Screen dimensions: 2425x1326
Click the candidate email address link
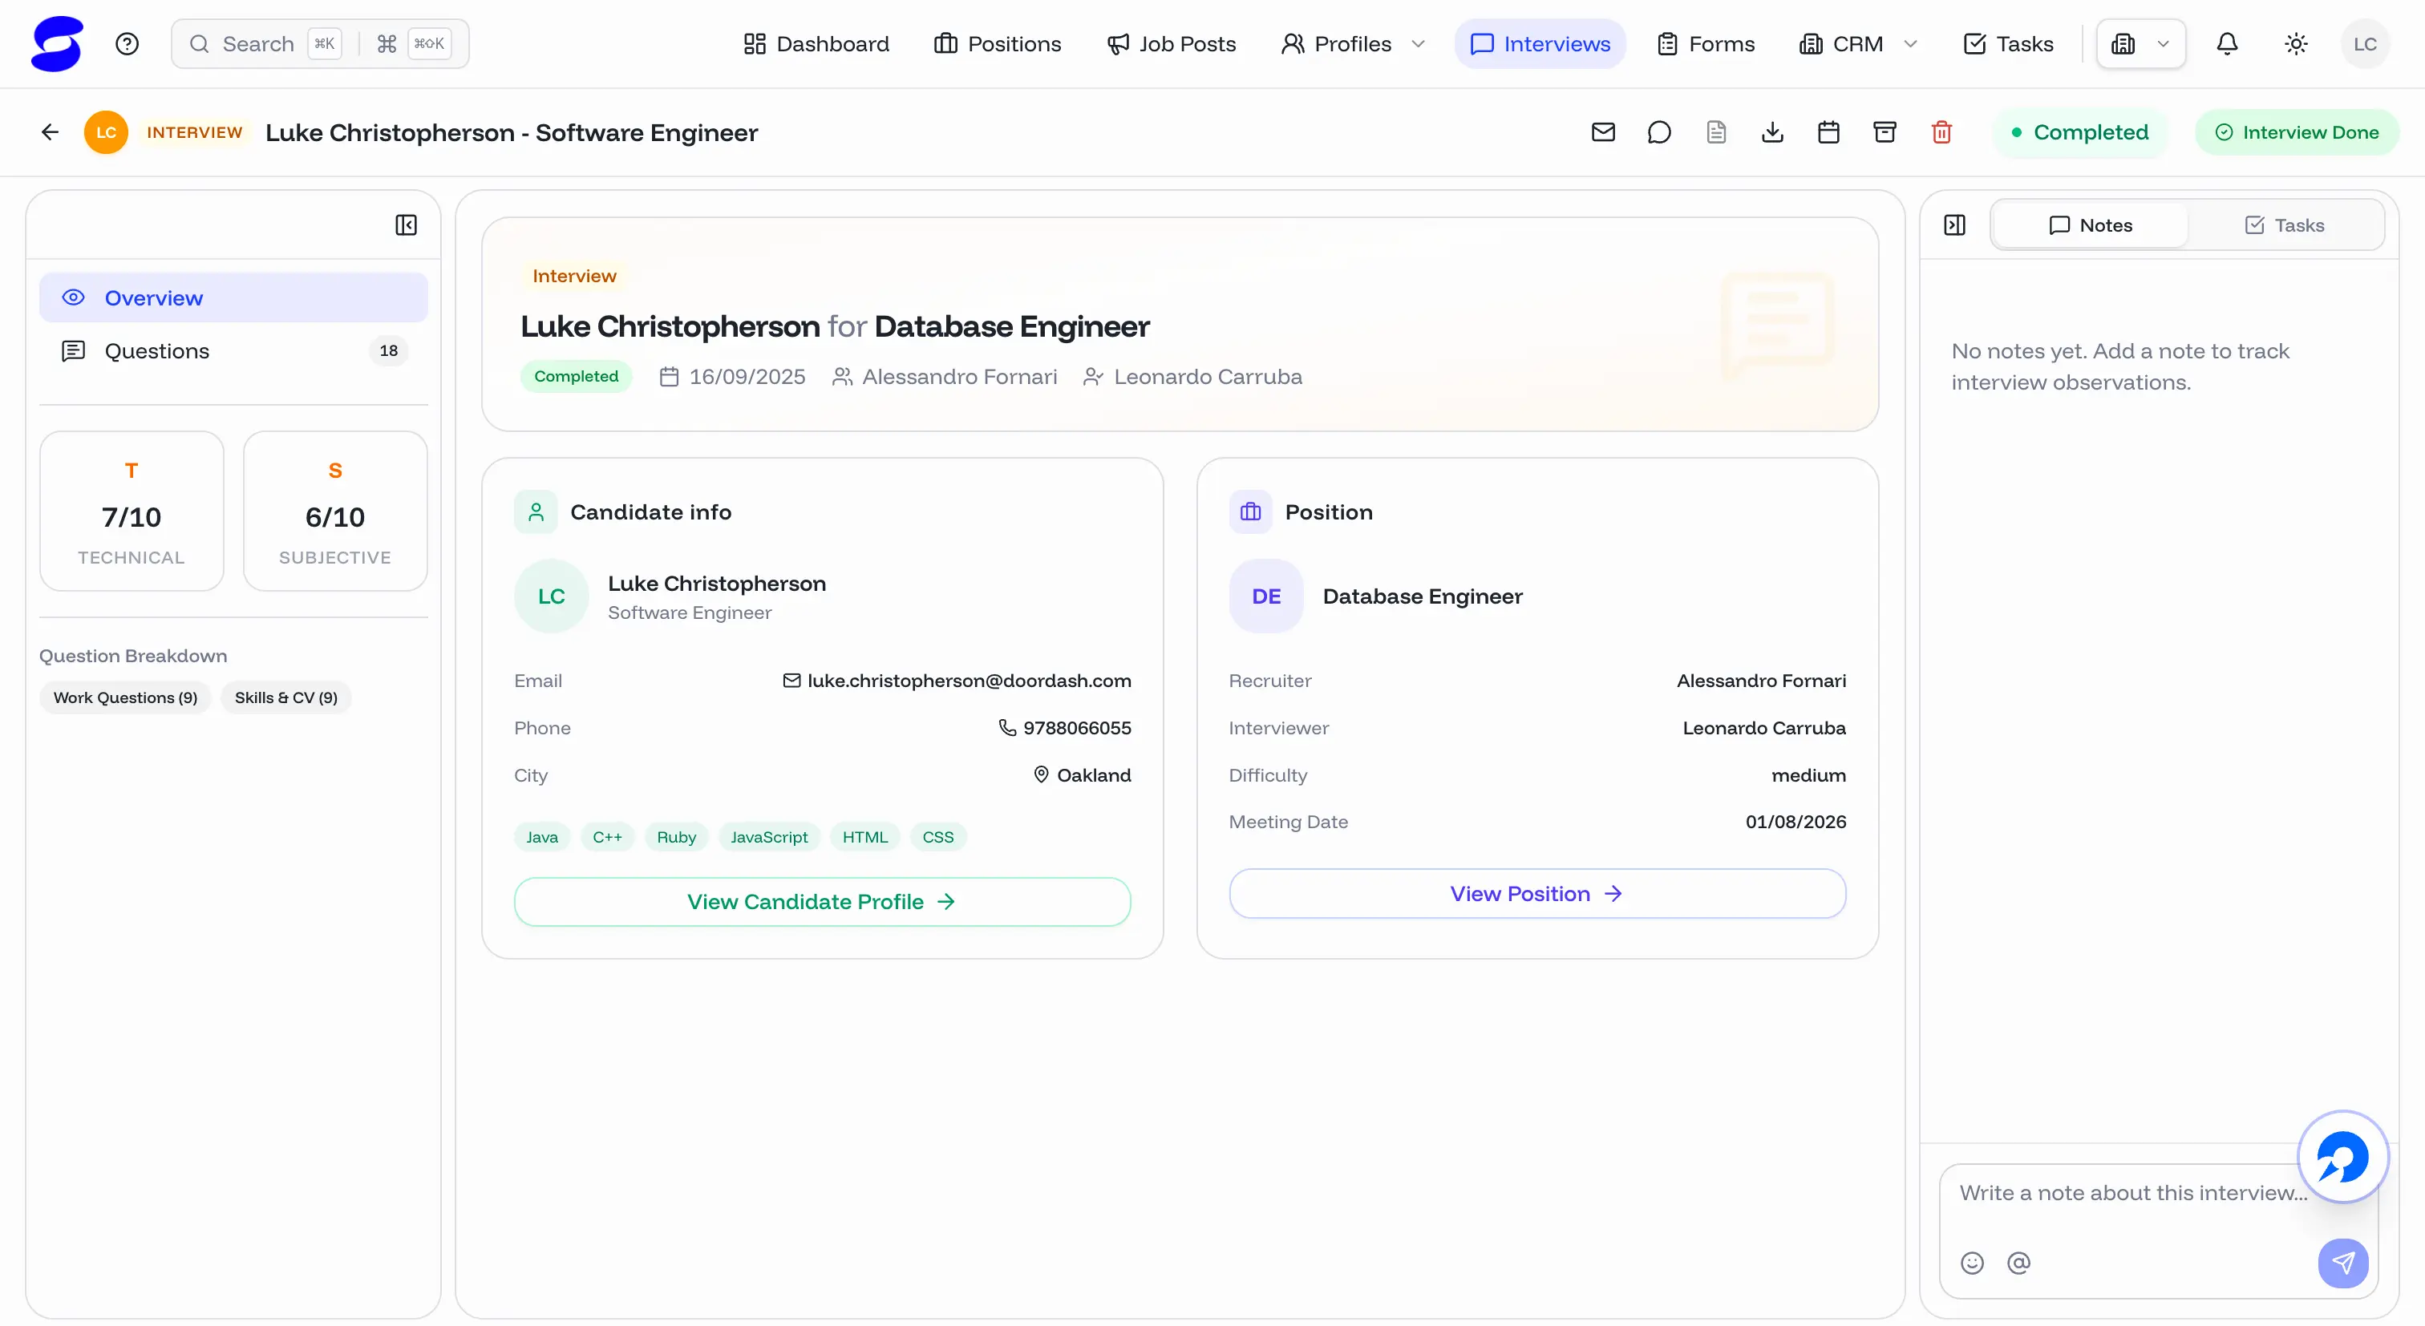click(x=969, y=681)
